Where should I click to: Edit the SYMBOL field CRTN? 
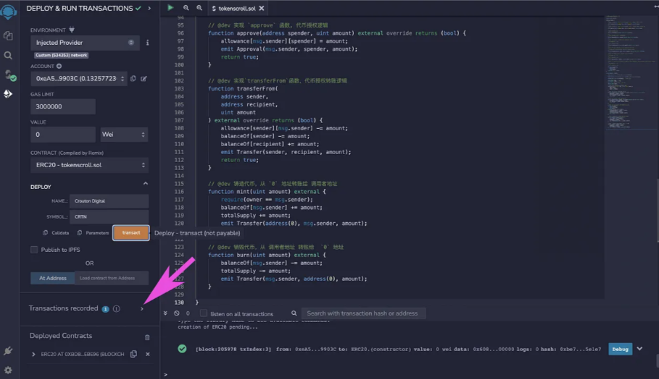point(109,217)
